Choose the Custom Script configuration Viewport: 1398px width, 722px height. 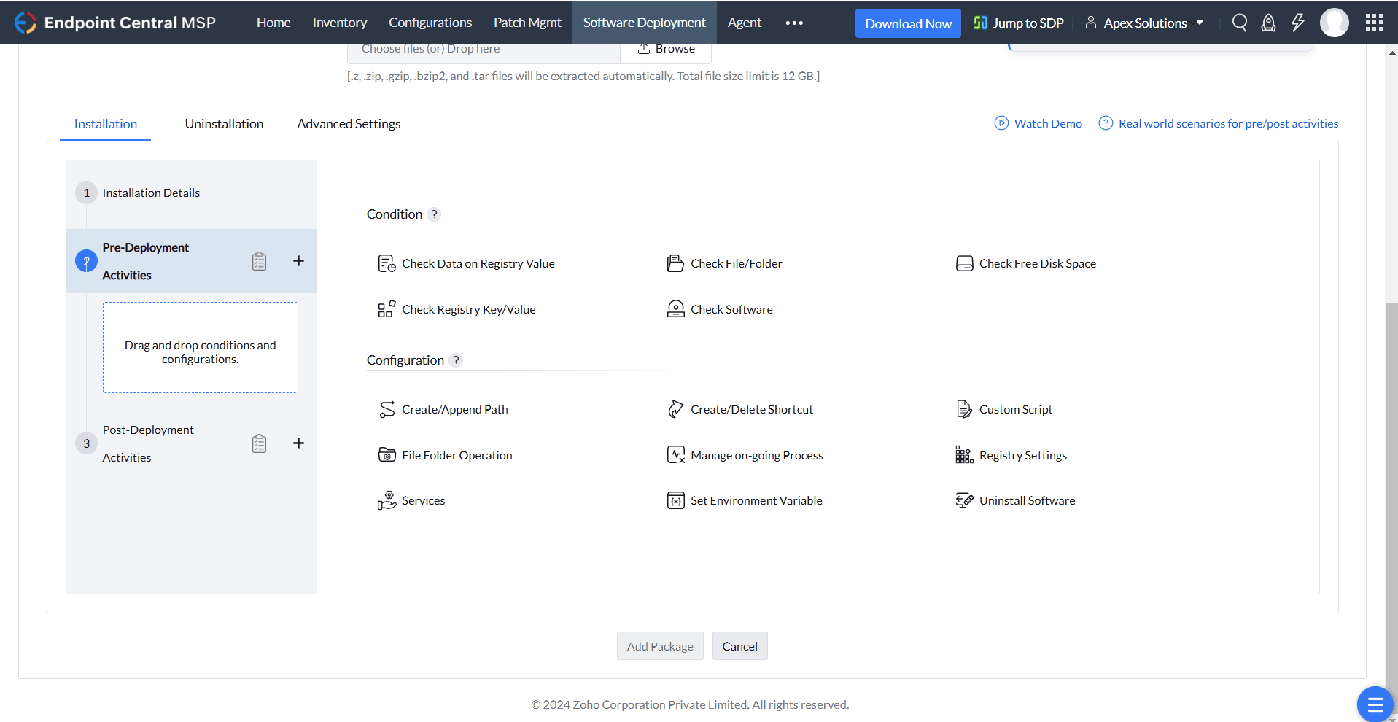click(x=1015, y=409)
